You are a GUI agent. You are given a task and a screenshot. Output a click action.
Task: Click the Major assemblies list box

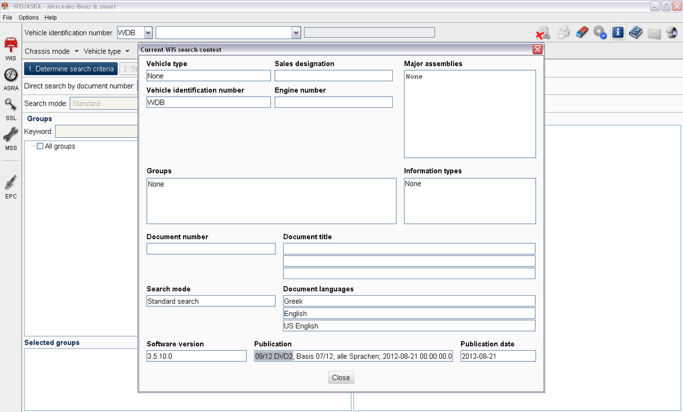click(x=470, y=114)
